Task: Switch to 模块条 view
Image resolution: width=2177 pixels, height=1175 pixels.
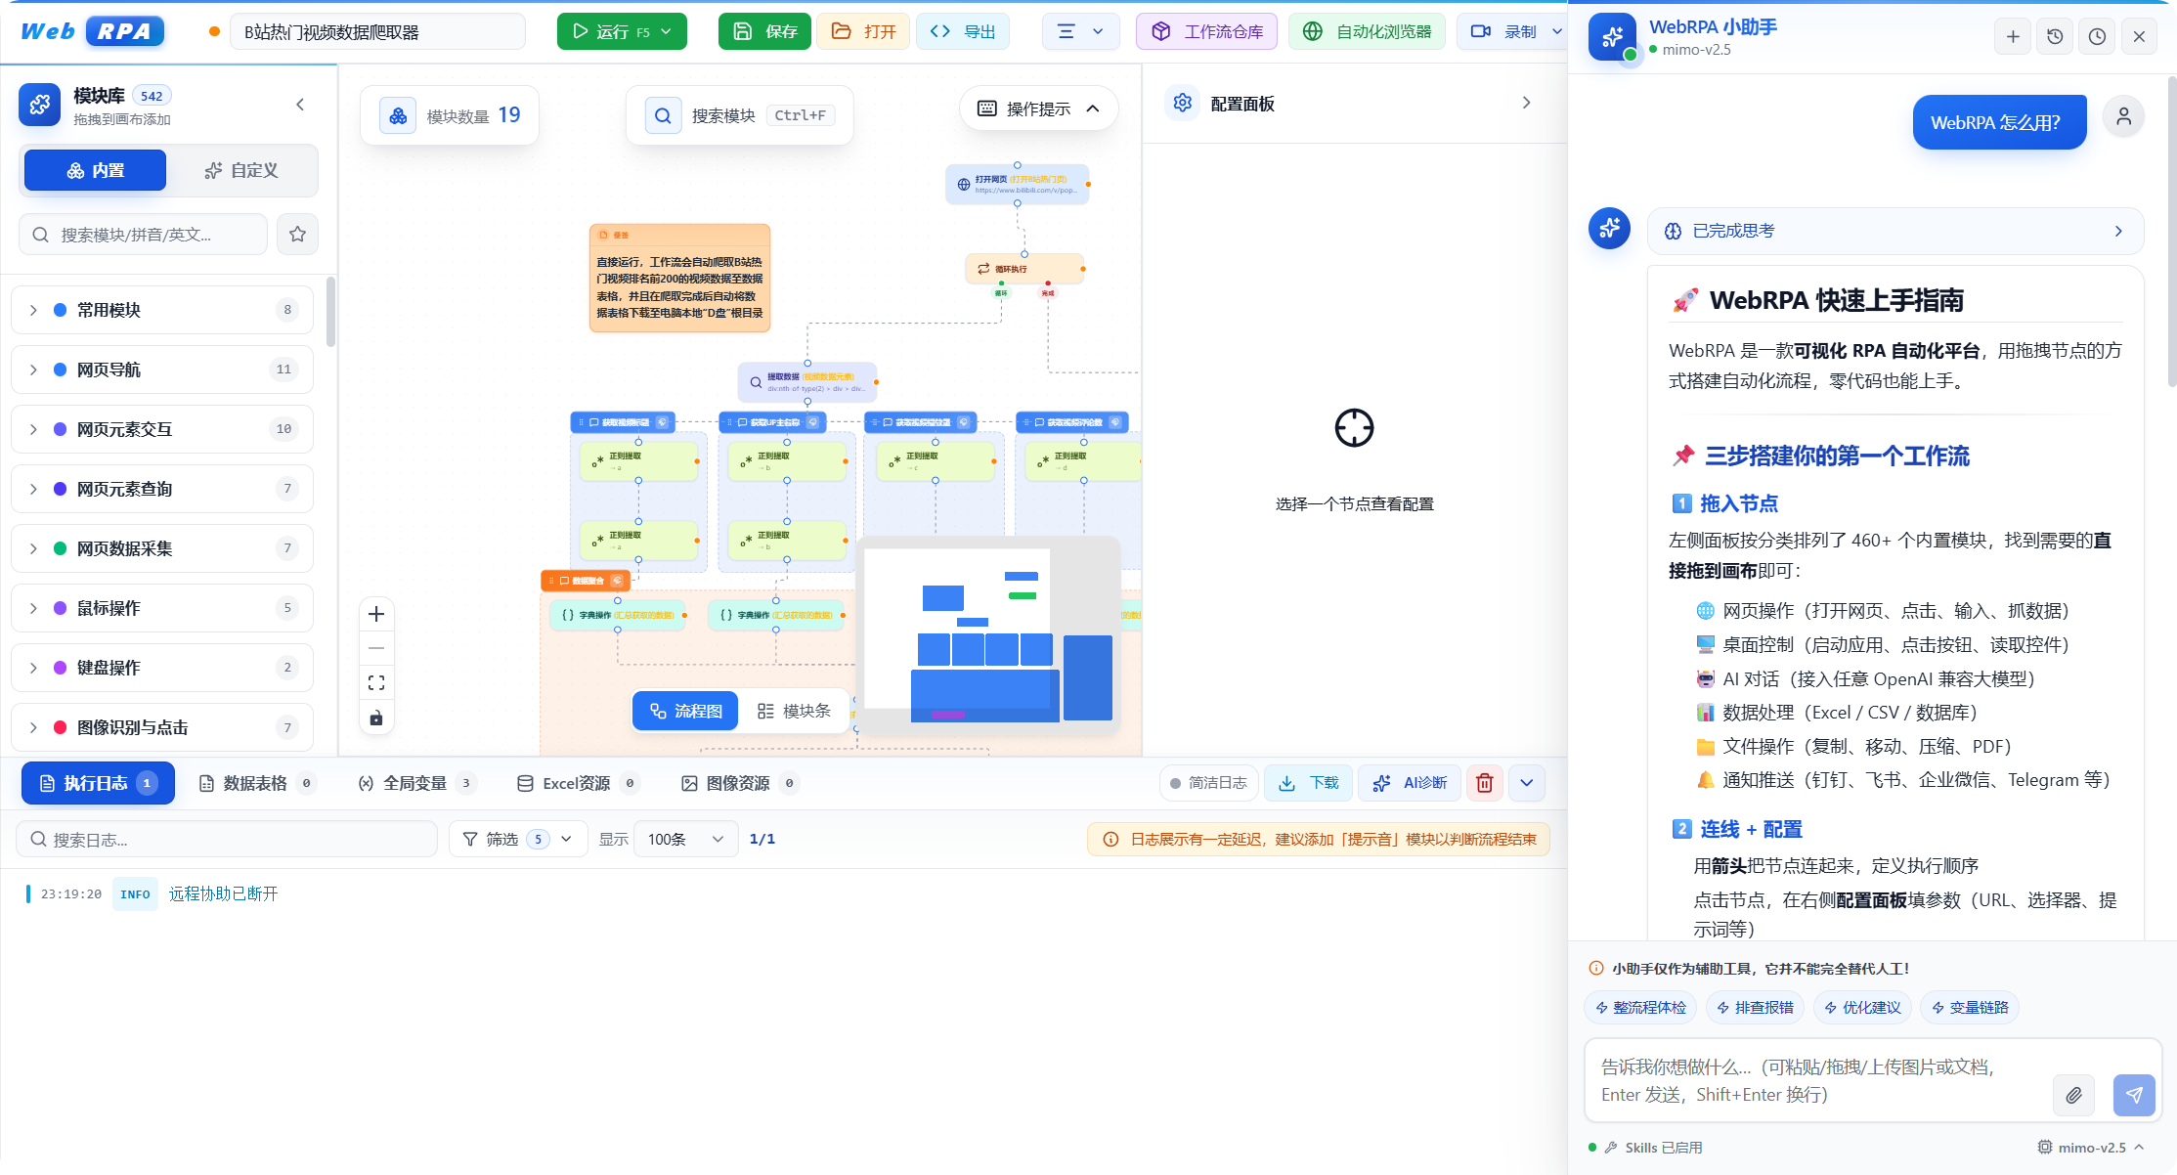Action: point(794,711)
